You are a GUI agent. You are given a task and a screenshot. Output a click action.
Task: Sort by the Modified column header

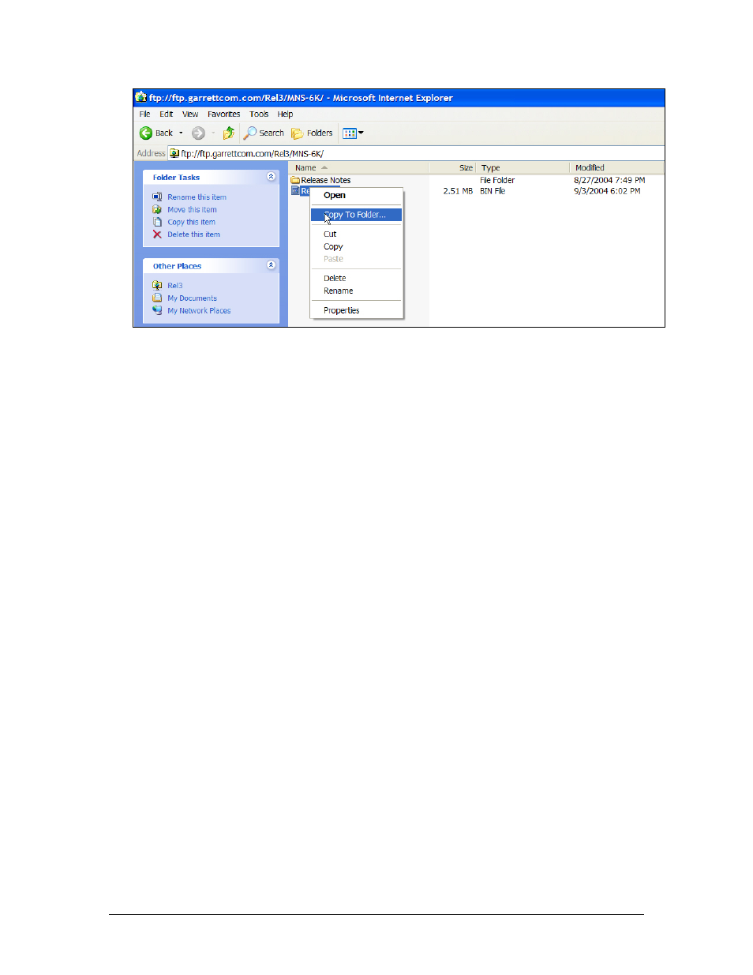coord(616,167)
